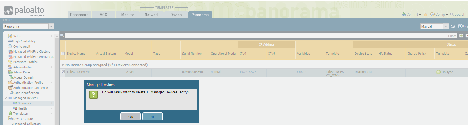Open the Config menu
468x125 pixels.
coord(439,14)
